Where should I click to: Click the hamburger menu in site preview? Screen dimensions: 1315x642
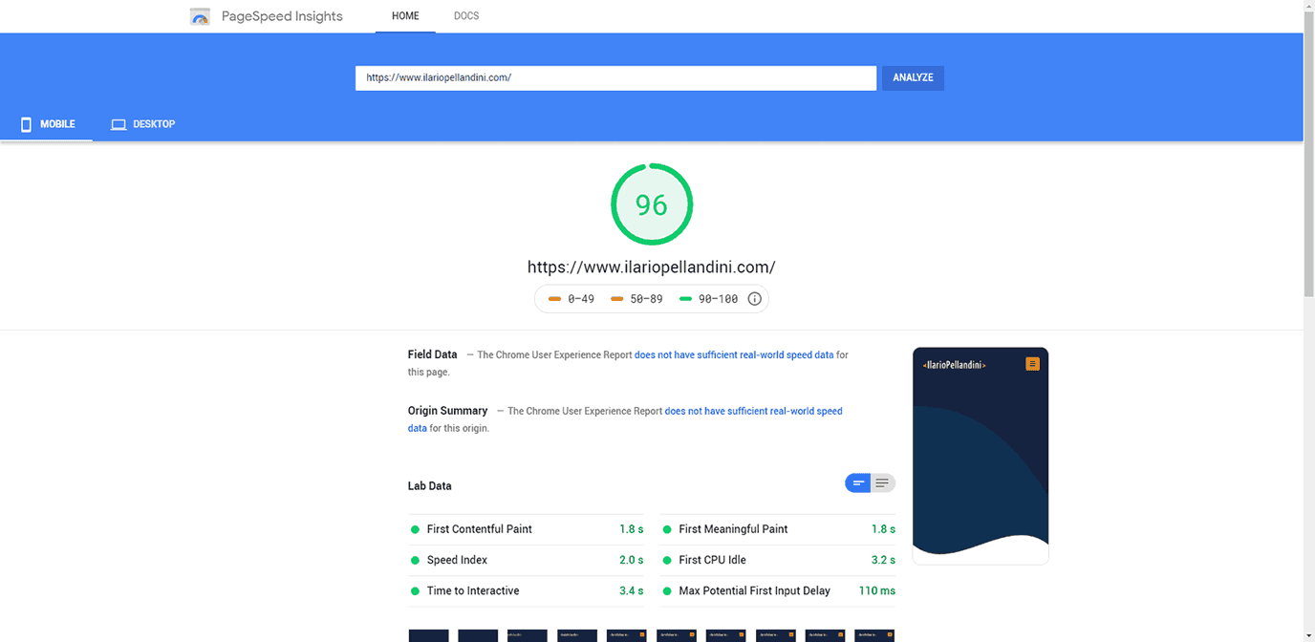(1032, 364)
